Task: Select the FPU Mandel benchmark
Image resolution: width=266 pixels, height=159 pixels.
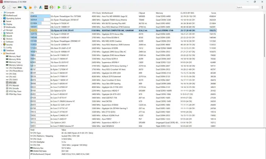Action: coord(14,85)
